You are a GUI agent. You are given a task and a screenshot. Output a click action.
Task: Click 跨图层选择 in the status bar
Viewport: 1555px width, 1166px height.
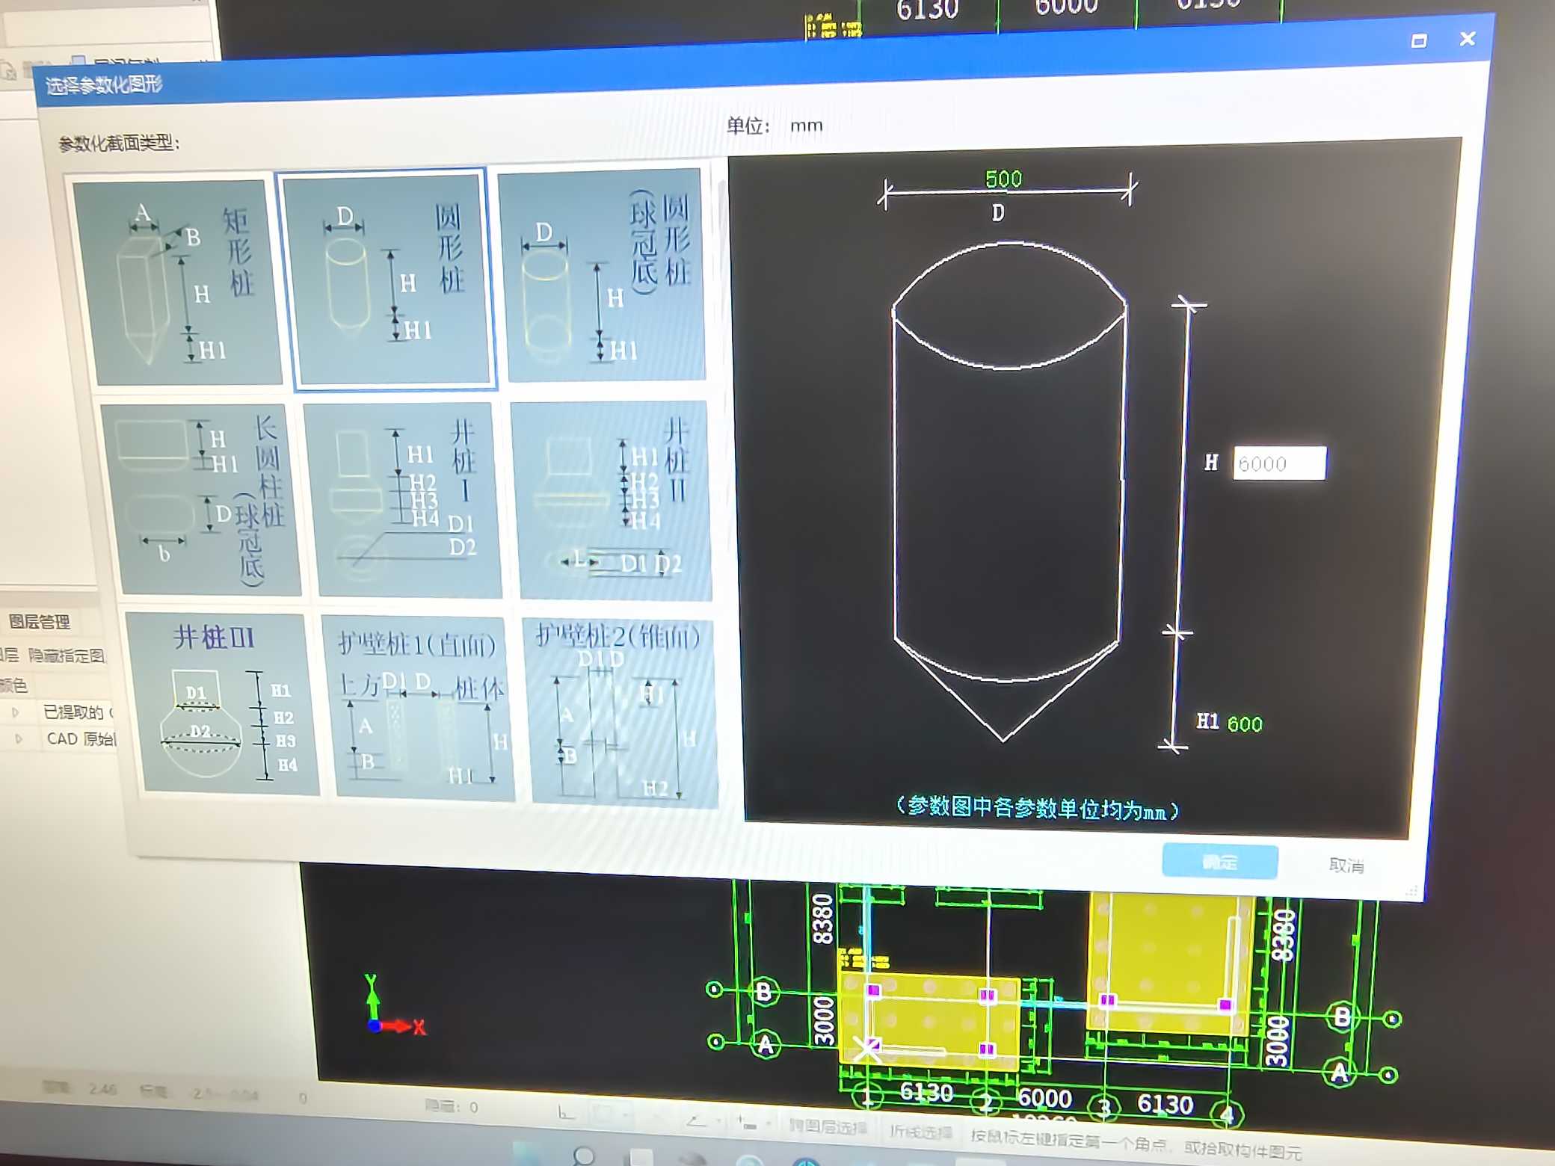coord(828,1127)
